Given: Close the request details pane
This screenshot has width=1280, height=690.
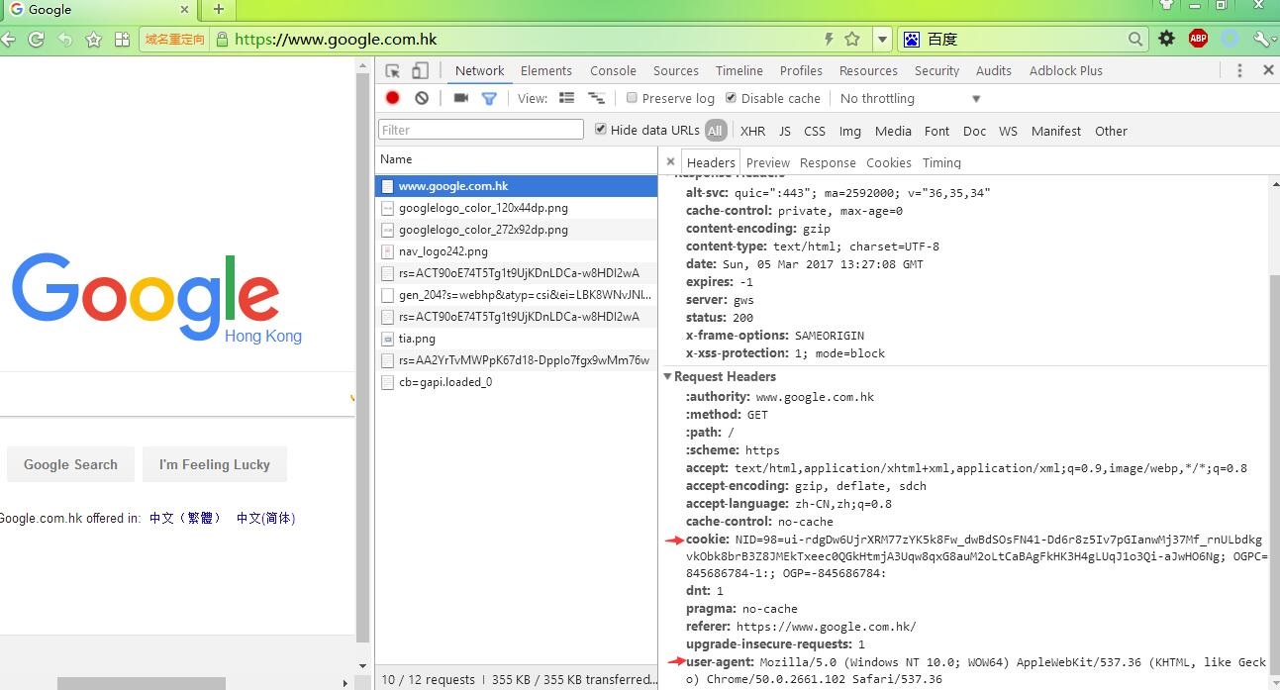Looking at the screenshot, I should 670,161.
